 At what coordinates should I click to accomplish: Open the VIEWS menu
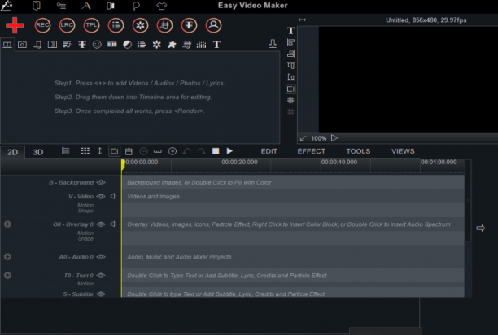point(403,151)
